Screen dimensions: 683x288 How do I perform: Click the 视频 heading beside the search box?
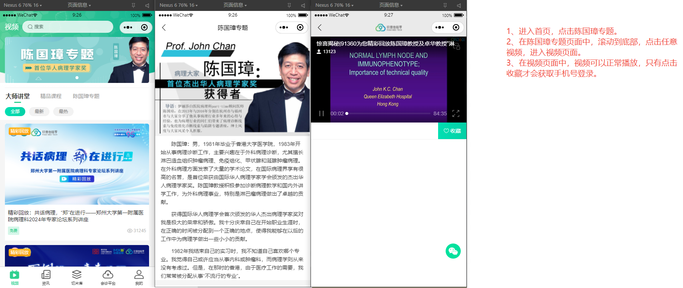pyautogui.click(x=12, y=27)
